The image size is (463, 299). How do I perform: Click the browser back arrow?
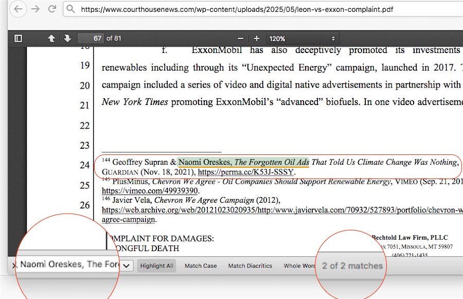pyautogui.click(x=18, y=9)
